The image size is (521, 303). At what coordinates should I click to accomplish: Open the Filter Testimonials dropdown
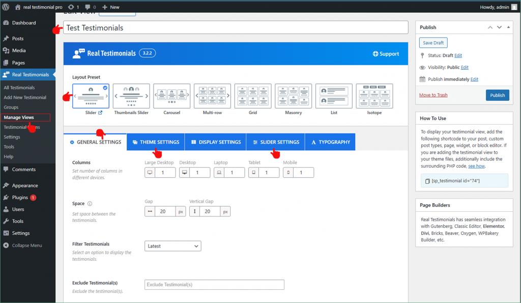point(173,246)
